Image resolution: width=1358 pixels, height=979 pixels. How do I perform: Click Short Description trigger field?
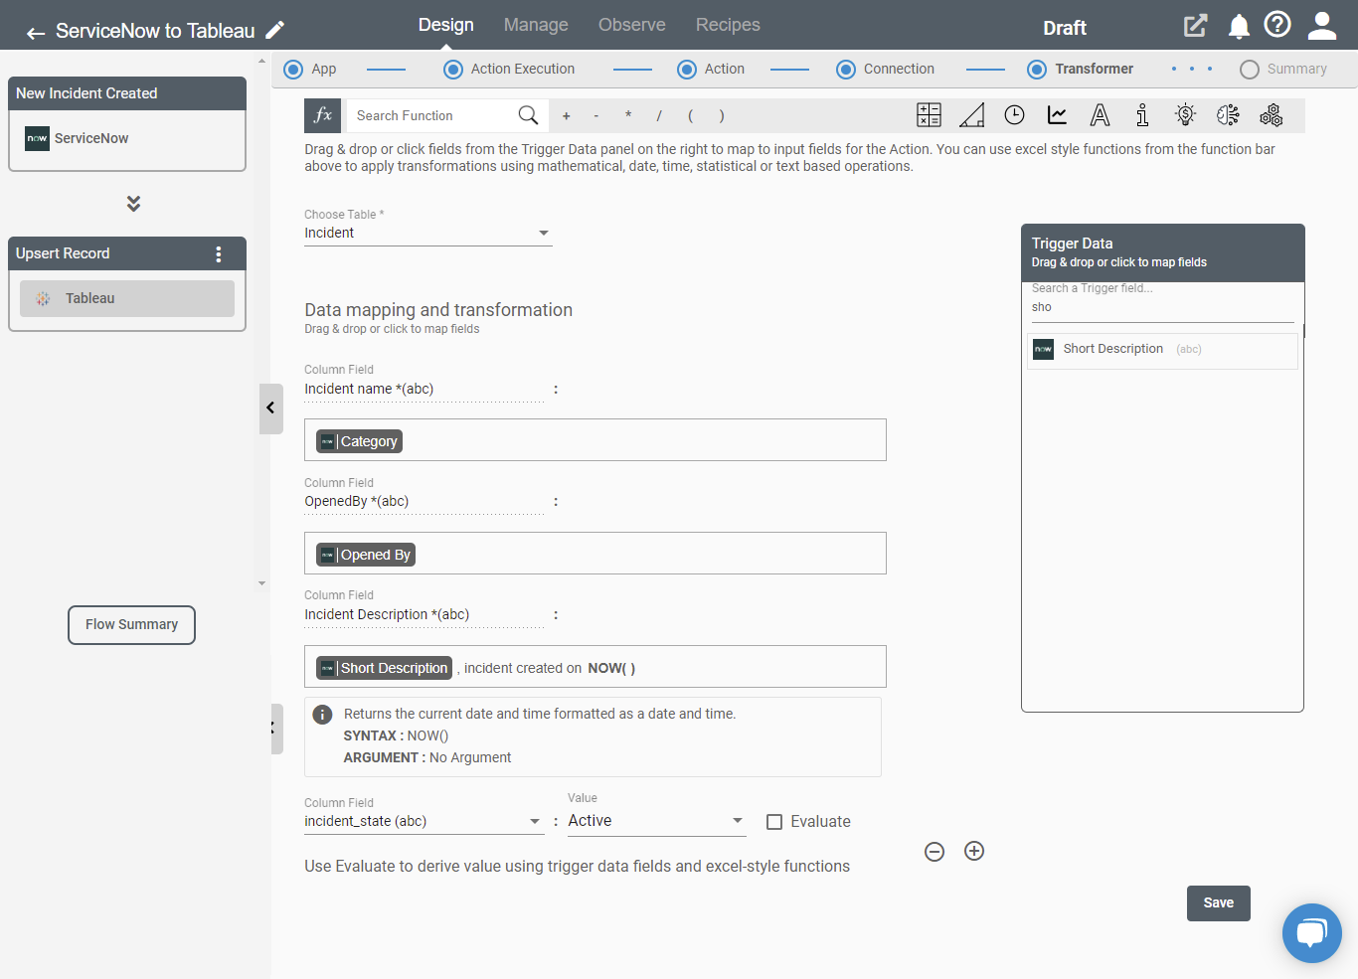pyautogui.click(x=1162, y=350)
